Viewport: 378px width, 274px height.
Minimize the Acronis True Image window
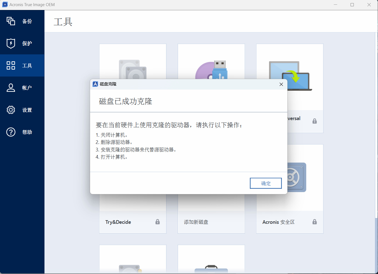pyautogui.click(x=335, y=5)
